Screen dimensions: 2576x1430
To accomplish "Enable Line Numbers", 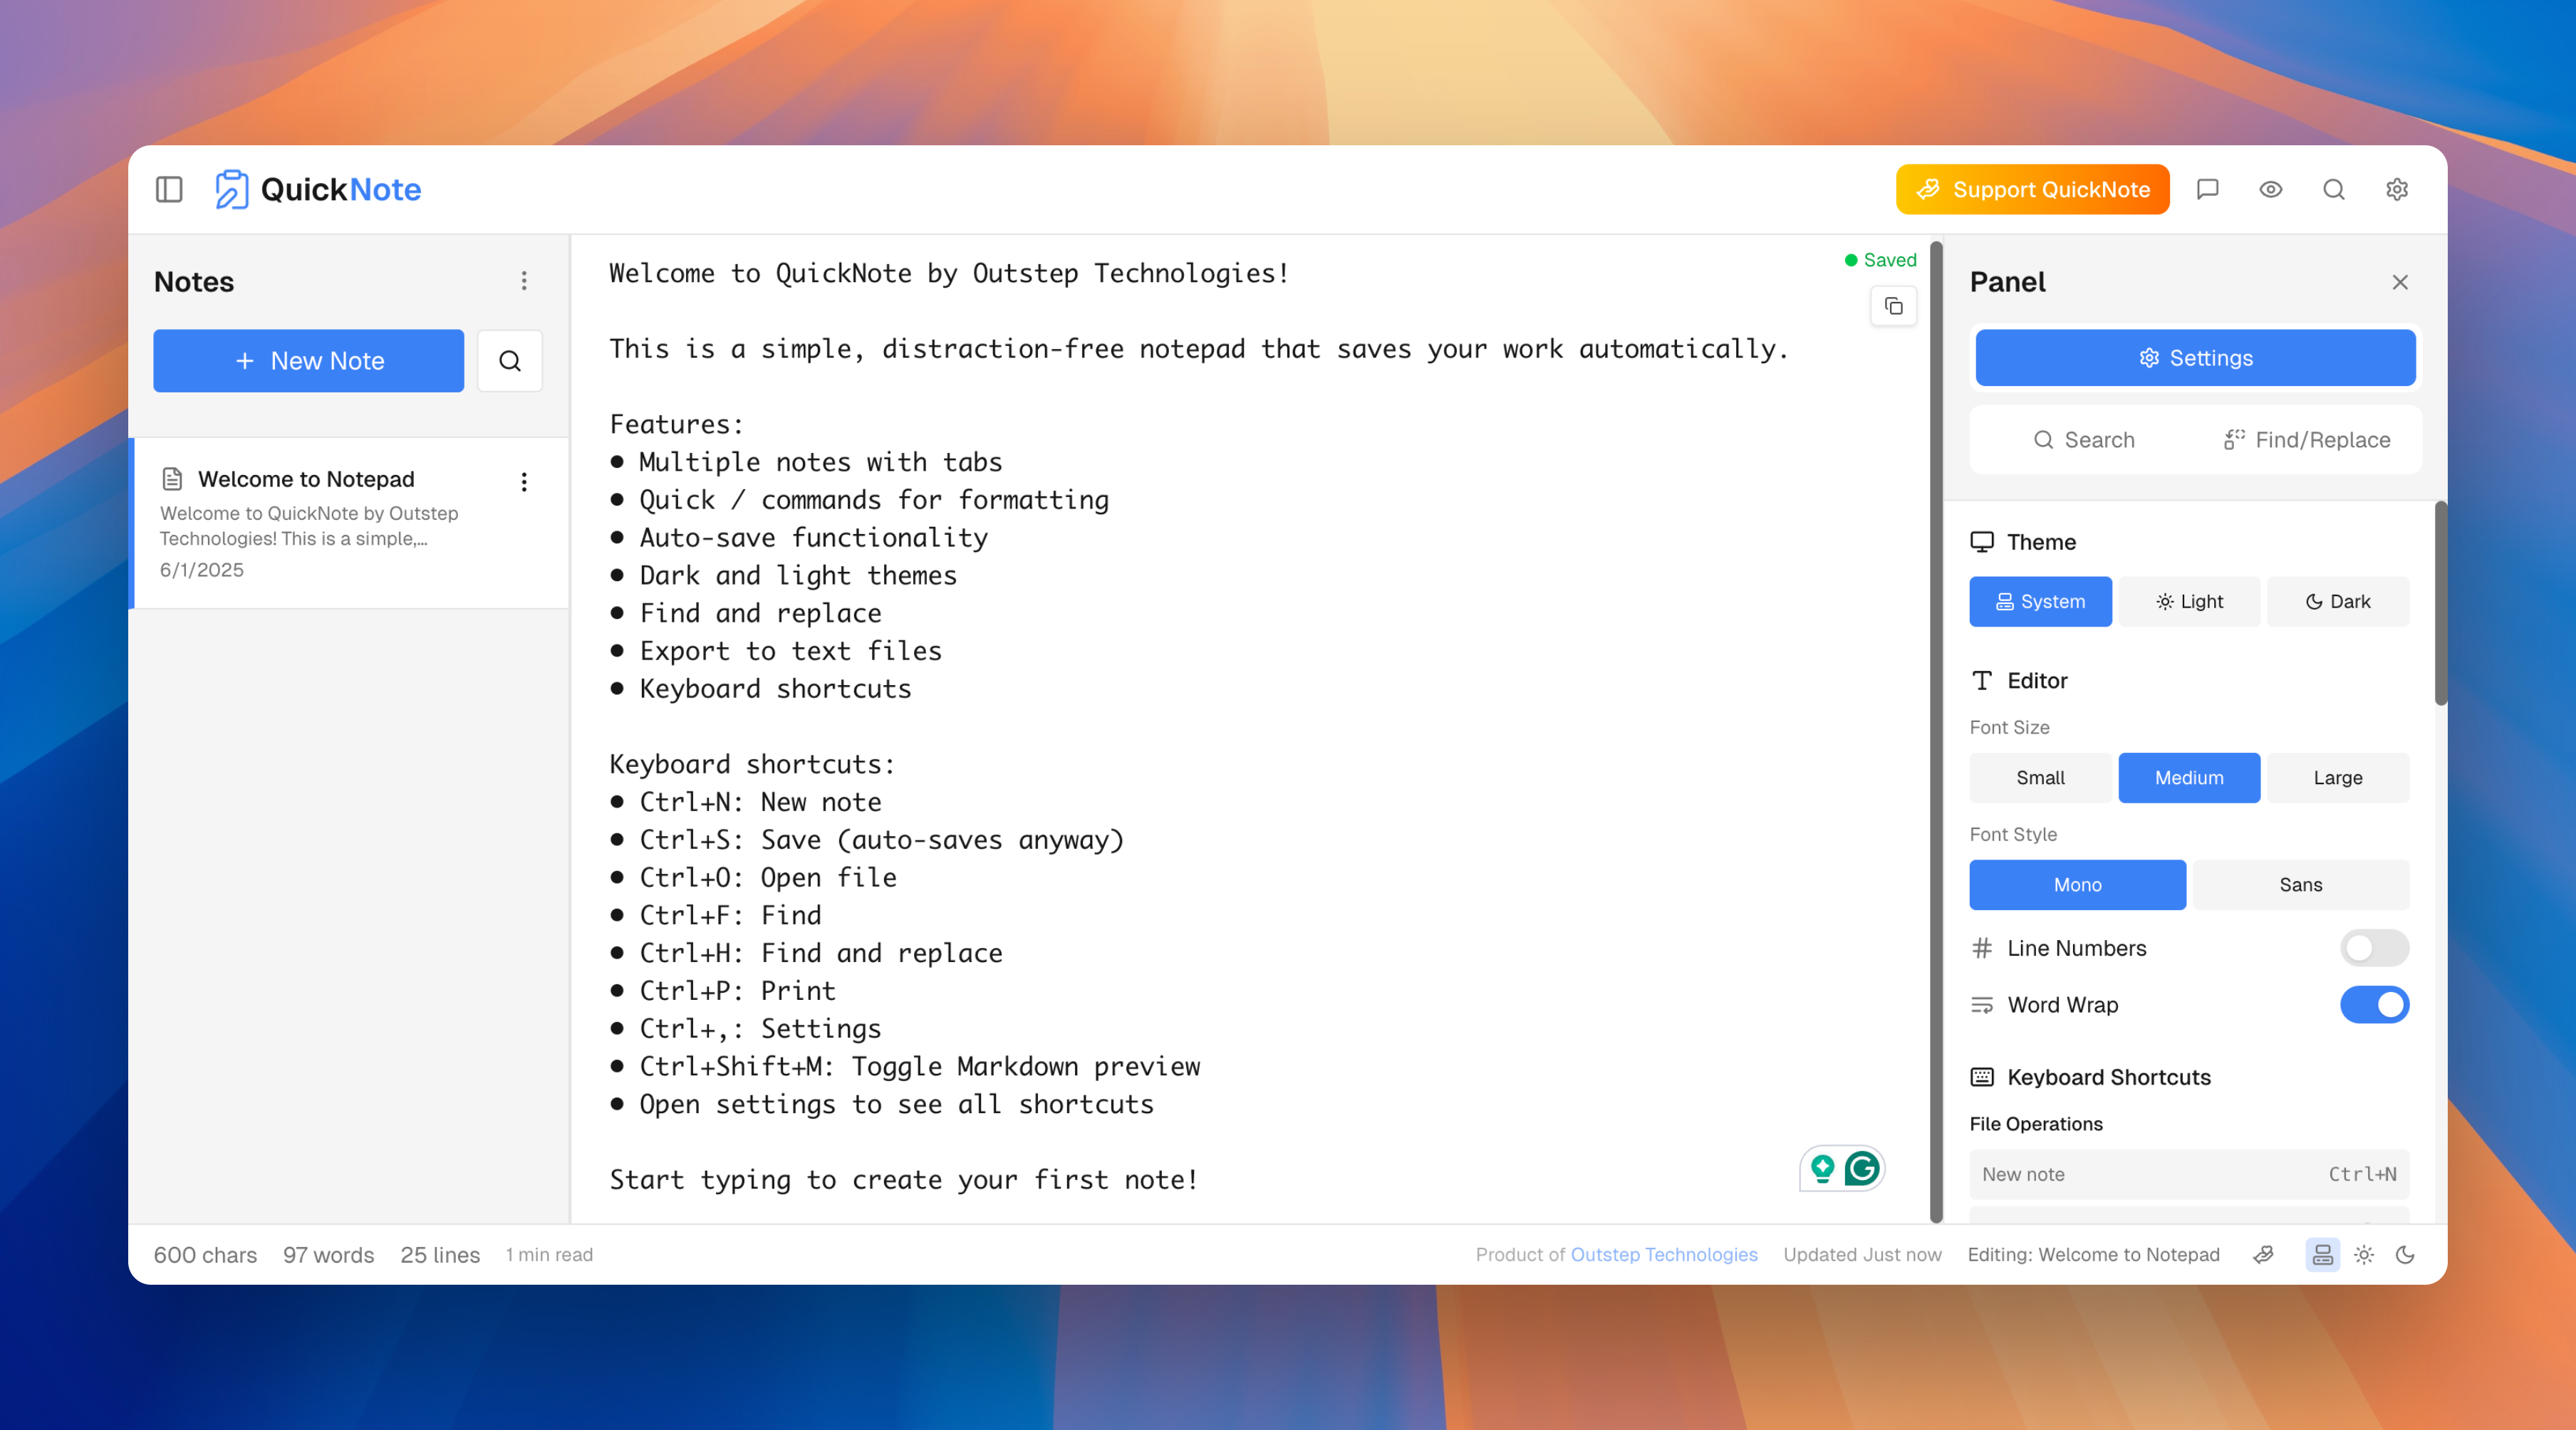I will (x=2375, y=948).
